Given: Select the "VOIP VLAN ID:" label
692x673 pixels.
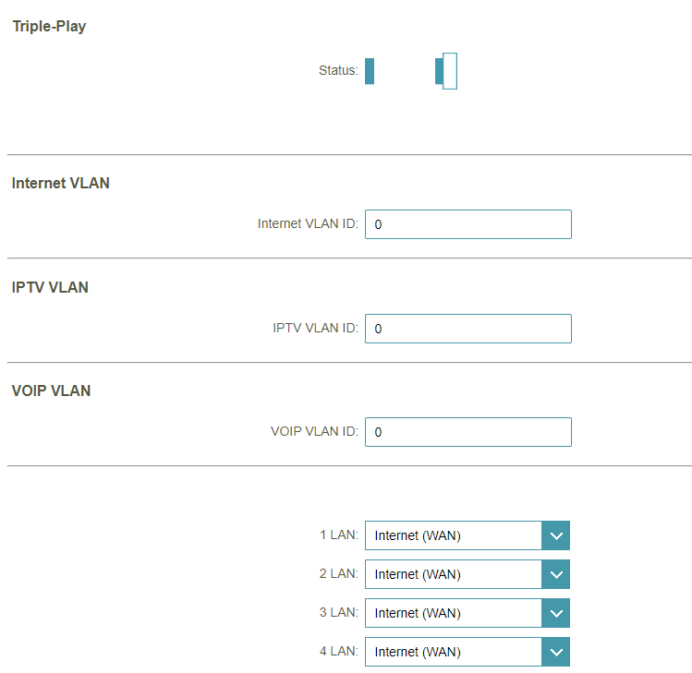Looking at the screenshot, I should (314, 431).
